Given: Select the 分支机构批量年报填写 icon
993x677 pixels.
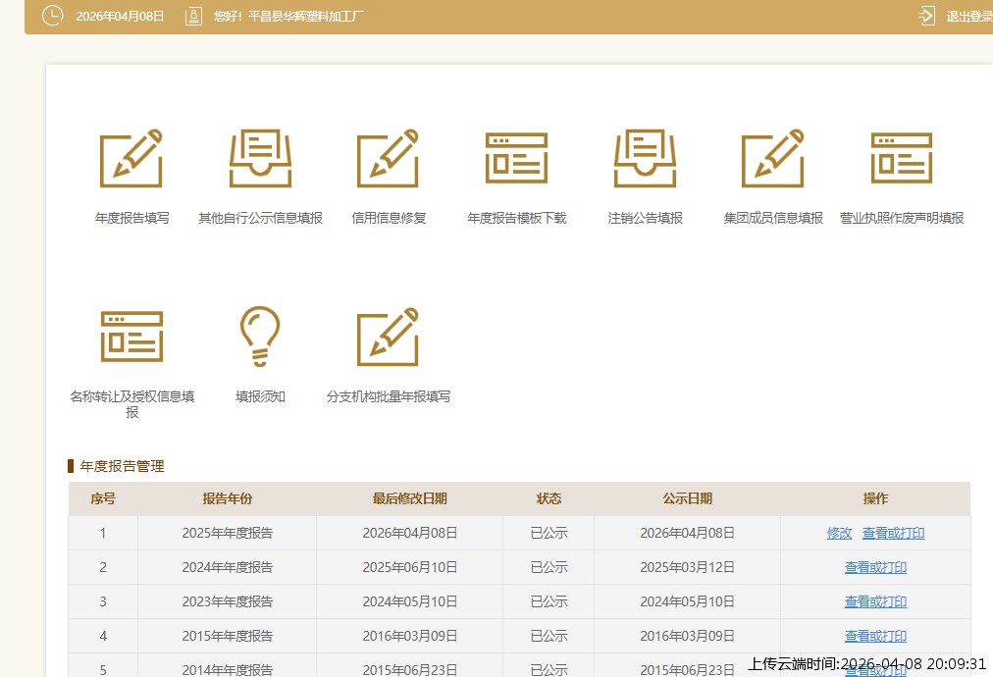Looking at the screenshot, I should [x=389, y=337].
